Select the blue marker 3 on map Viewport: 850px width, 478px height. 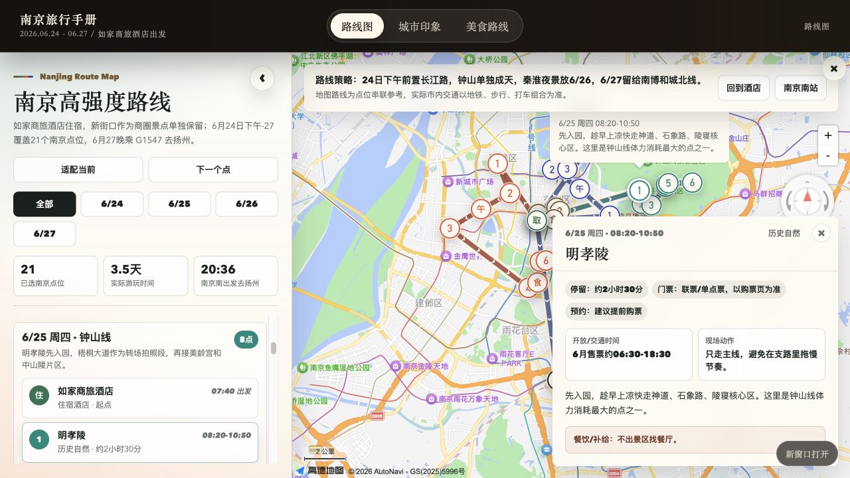click(566, 169)
